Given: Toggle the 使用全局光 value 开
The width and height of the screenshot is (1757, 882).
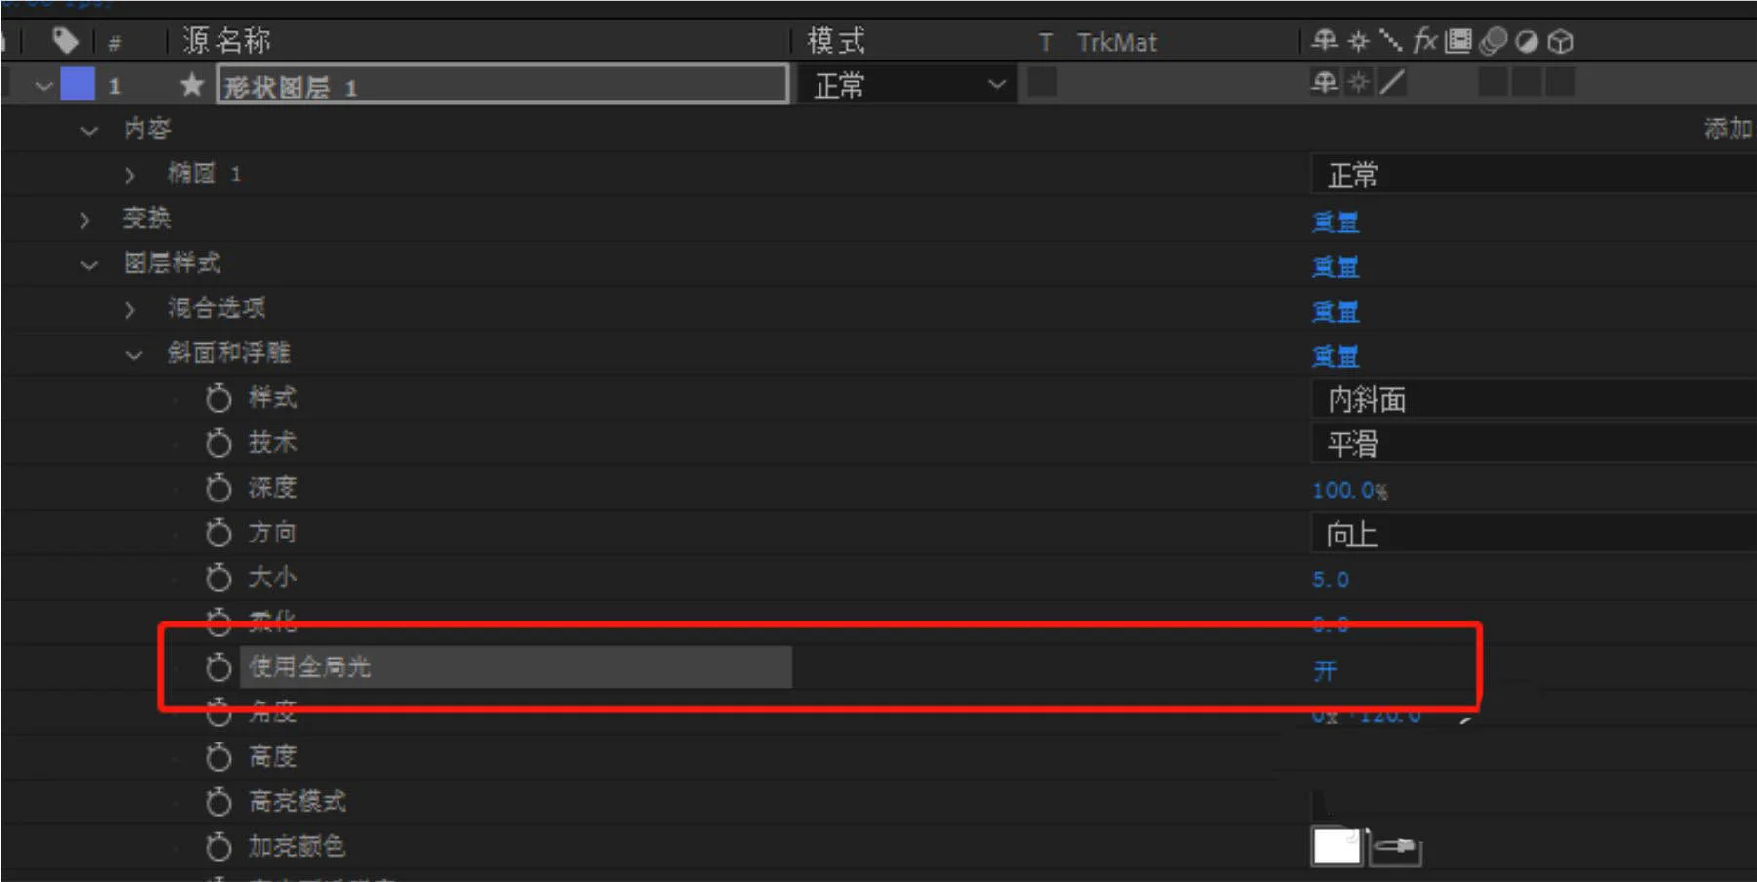Looking at the screenshot, I should [1325, 671].
